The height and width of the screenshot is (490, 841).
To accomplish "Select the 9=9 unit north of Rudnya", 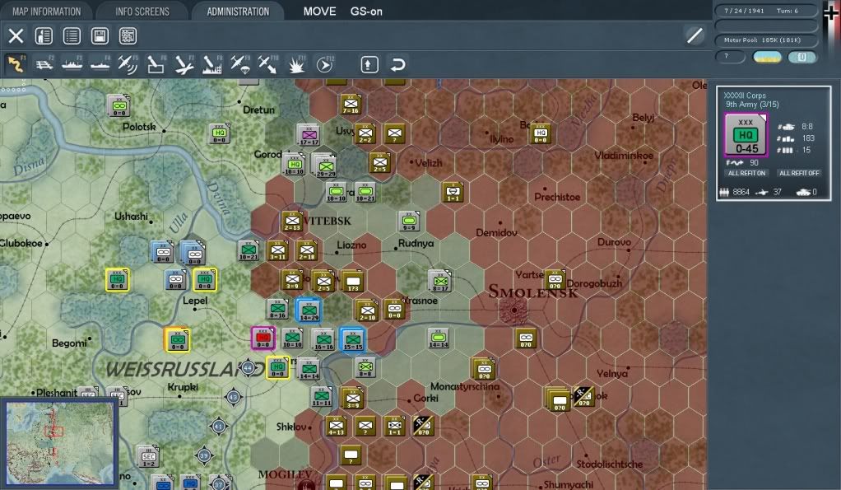I will coord(409,221).
